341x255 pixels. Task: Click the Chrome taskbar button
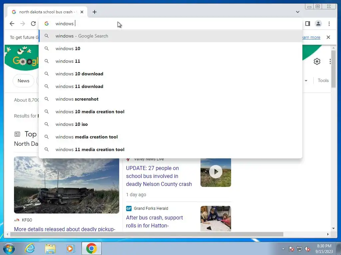click(x=91, y=248)
